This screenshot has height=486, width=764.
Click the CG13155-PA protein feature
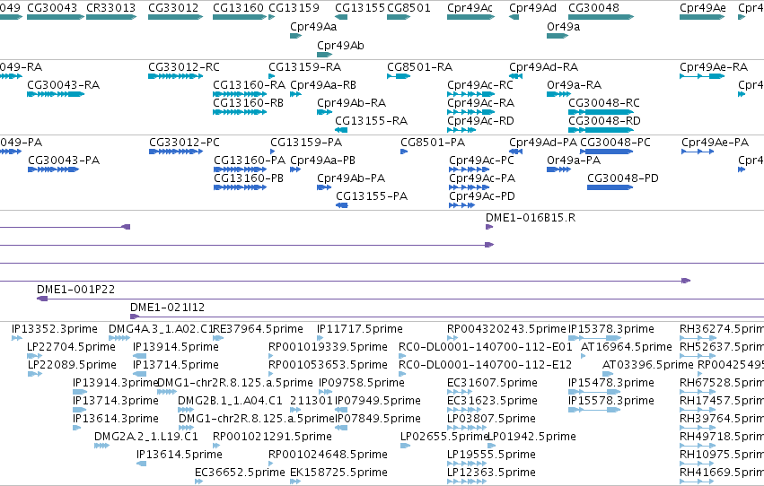(x=342, y=205)
